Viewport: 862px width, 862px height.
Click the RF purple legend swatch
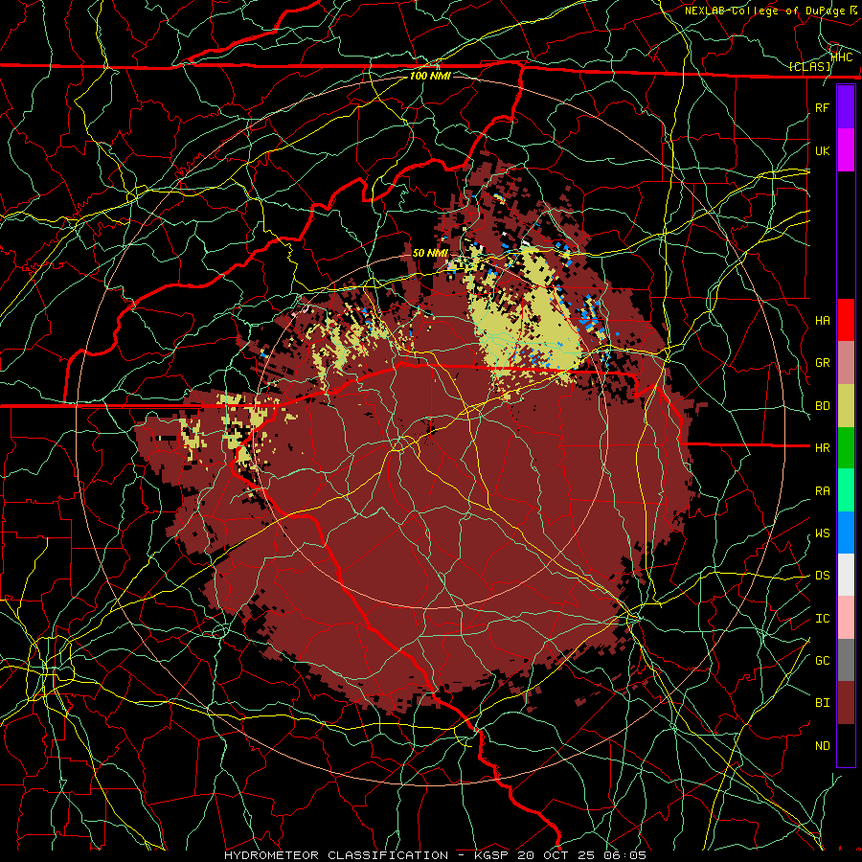coord(846,107)
